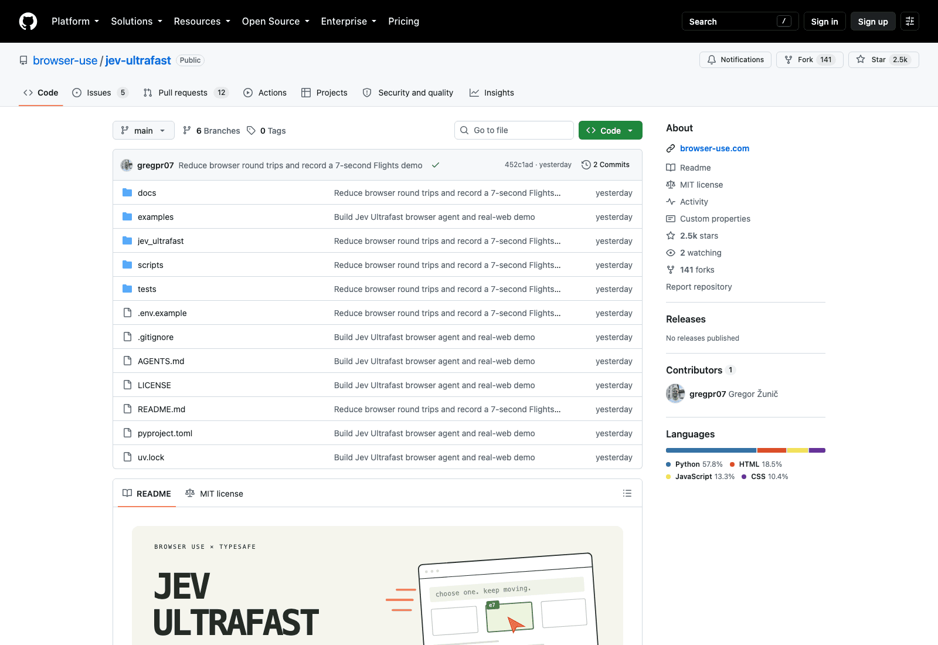The image size is (938, 645).
Task: Click the Sign up button
Action: pyautogui.click(x=873, y=21)
